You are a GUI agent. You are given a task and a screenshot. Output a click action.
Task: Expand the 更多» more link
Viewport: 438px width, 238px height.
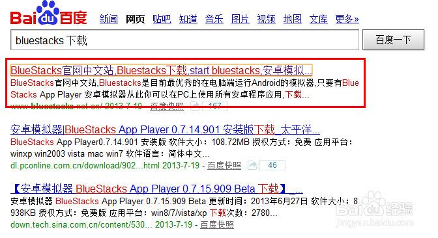tap(347, 19)
